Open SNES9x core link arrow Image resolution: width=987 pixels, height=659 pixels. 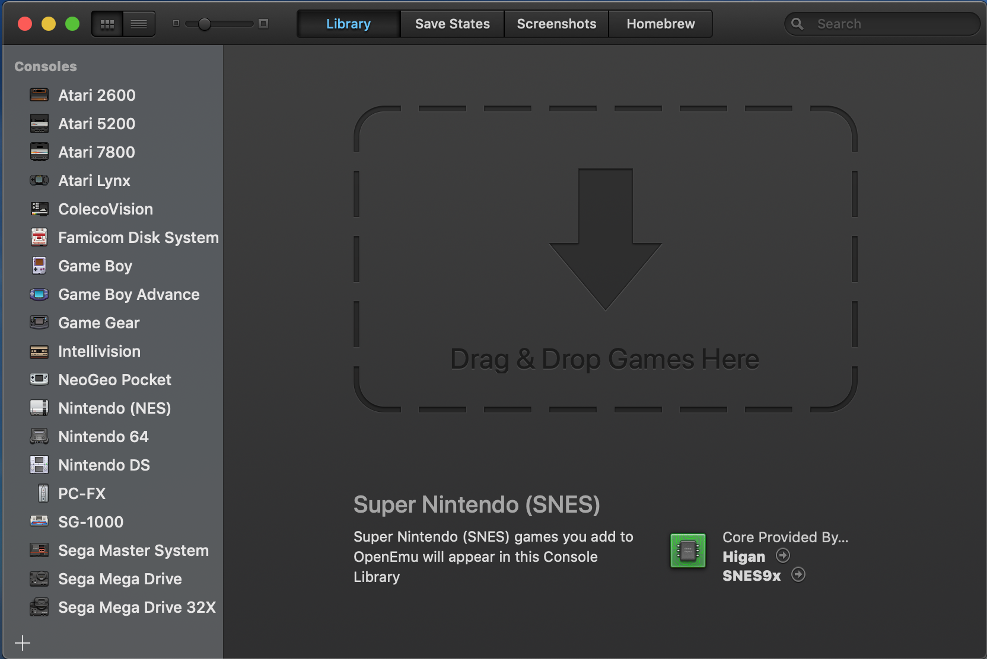point(798,574)
